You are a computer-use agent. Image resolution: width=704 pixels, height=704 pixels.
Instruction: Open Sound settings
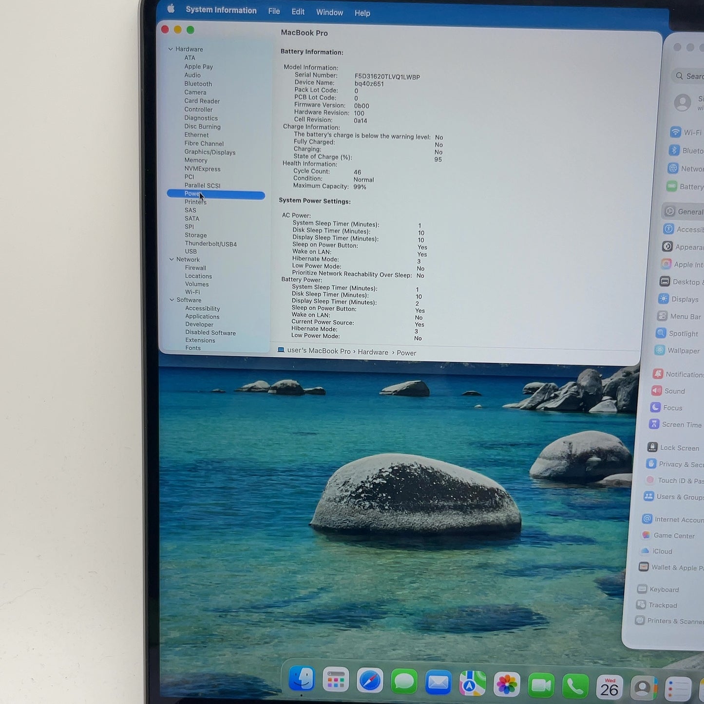click(668, 391)
